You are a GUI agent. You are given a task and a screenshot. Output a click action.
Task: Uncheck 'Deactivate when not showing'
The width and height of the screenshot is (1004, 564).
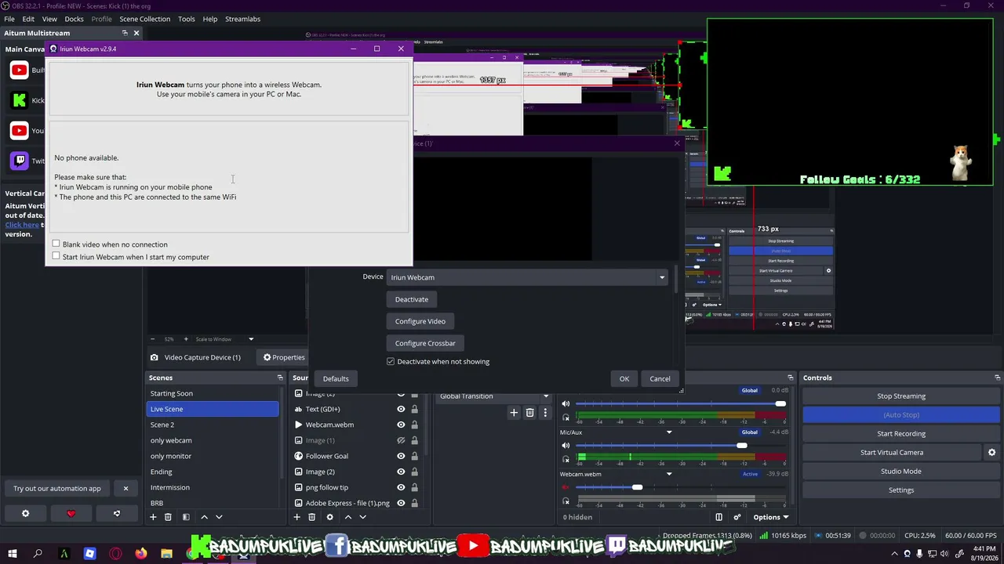click(391, 361)
